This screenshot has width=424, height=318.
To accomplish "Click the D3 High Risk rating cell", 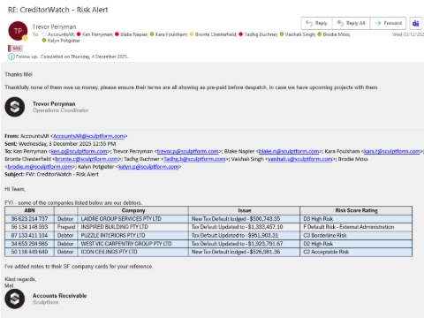I will [x=356, y=219].
